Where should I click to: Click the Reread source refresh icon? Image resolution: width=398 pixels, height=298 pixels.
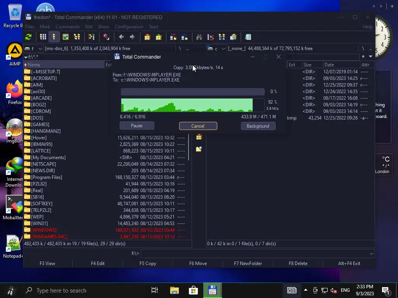tap(28, 37)
